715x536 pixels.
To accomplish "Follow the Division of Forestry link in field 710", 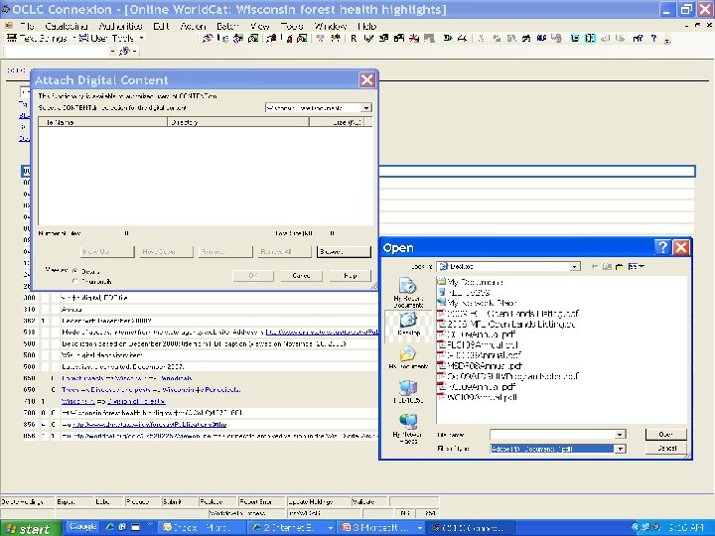I will click(x=136, y=402).
